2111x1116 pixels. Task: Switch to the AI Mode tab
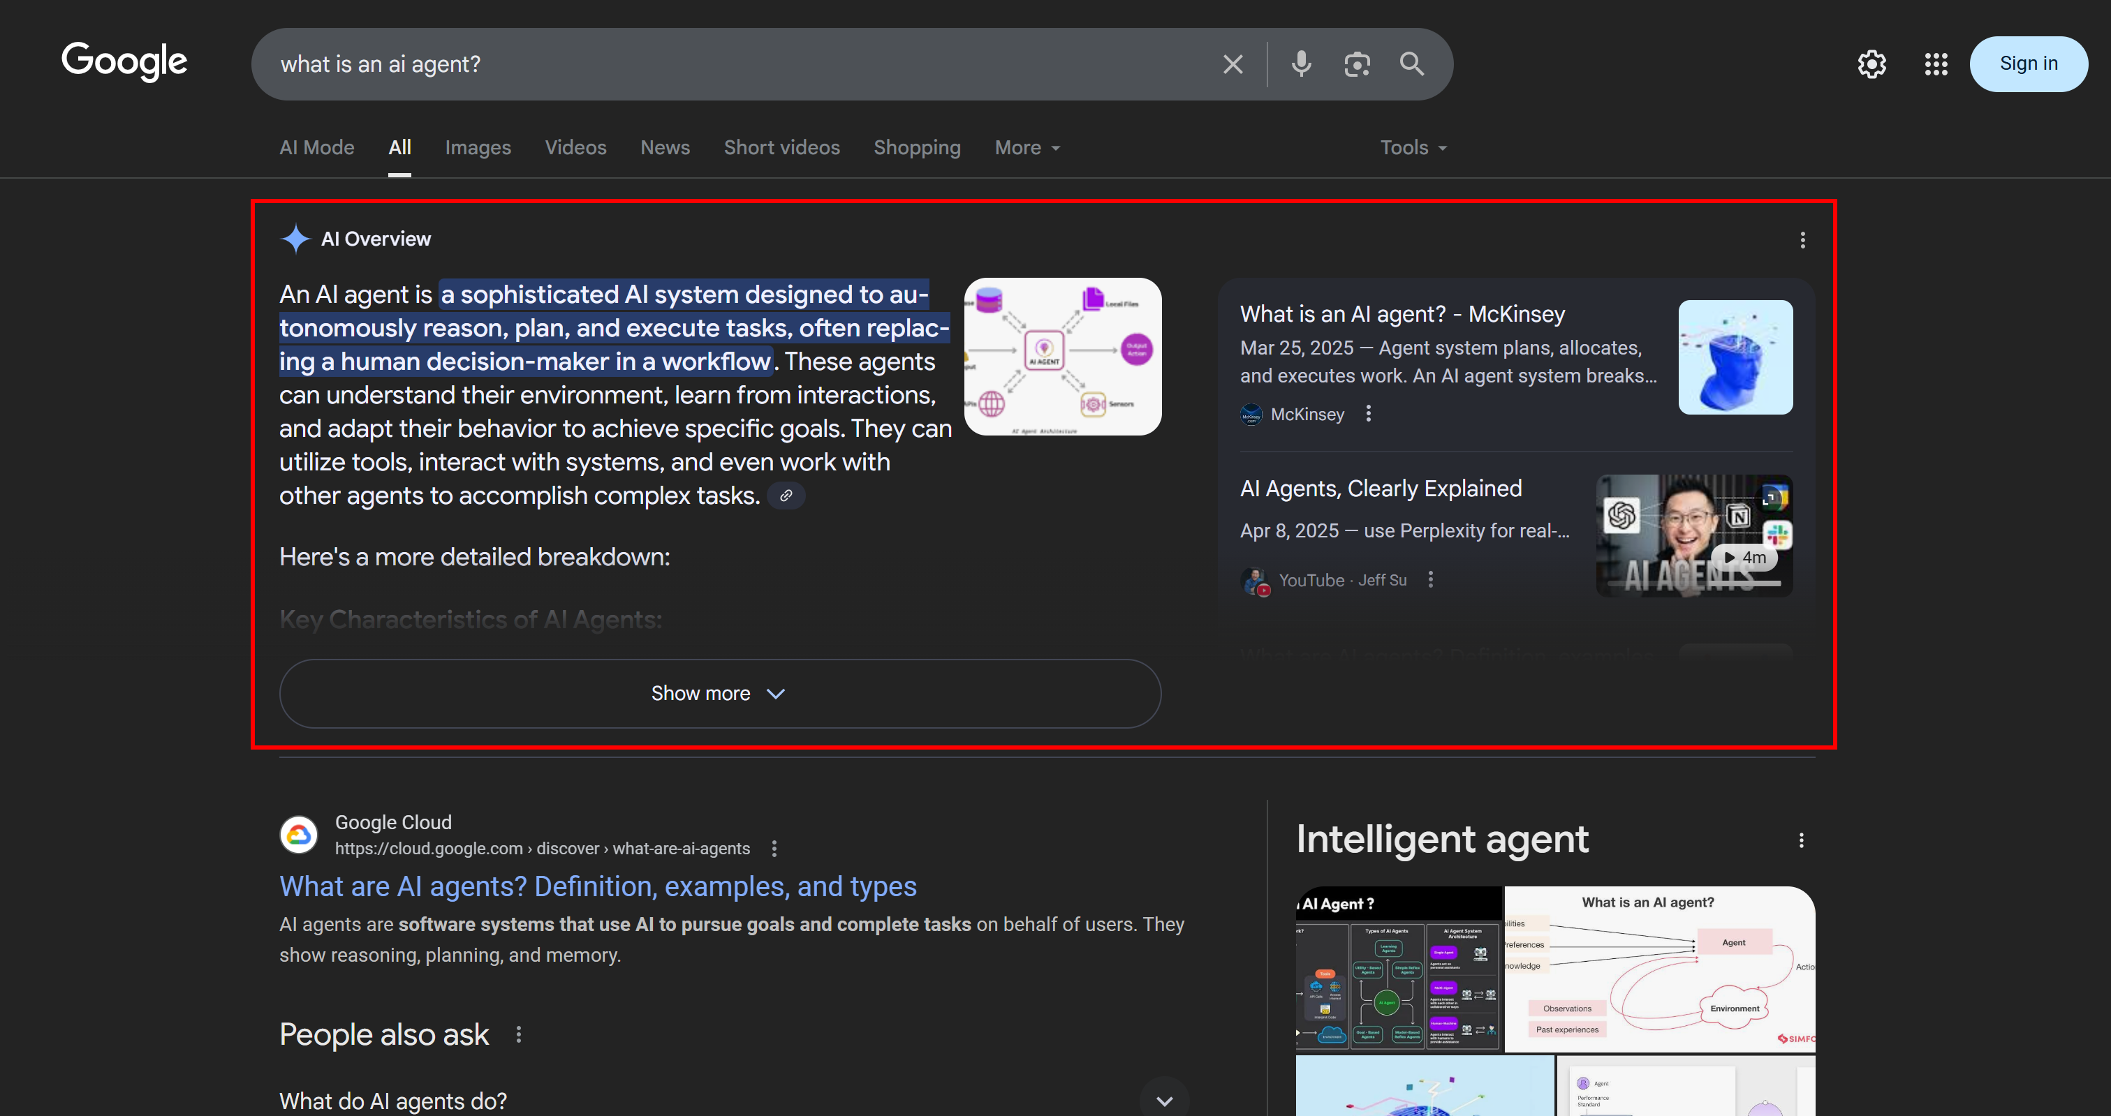pyautogui.click(x=316, y=148)
